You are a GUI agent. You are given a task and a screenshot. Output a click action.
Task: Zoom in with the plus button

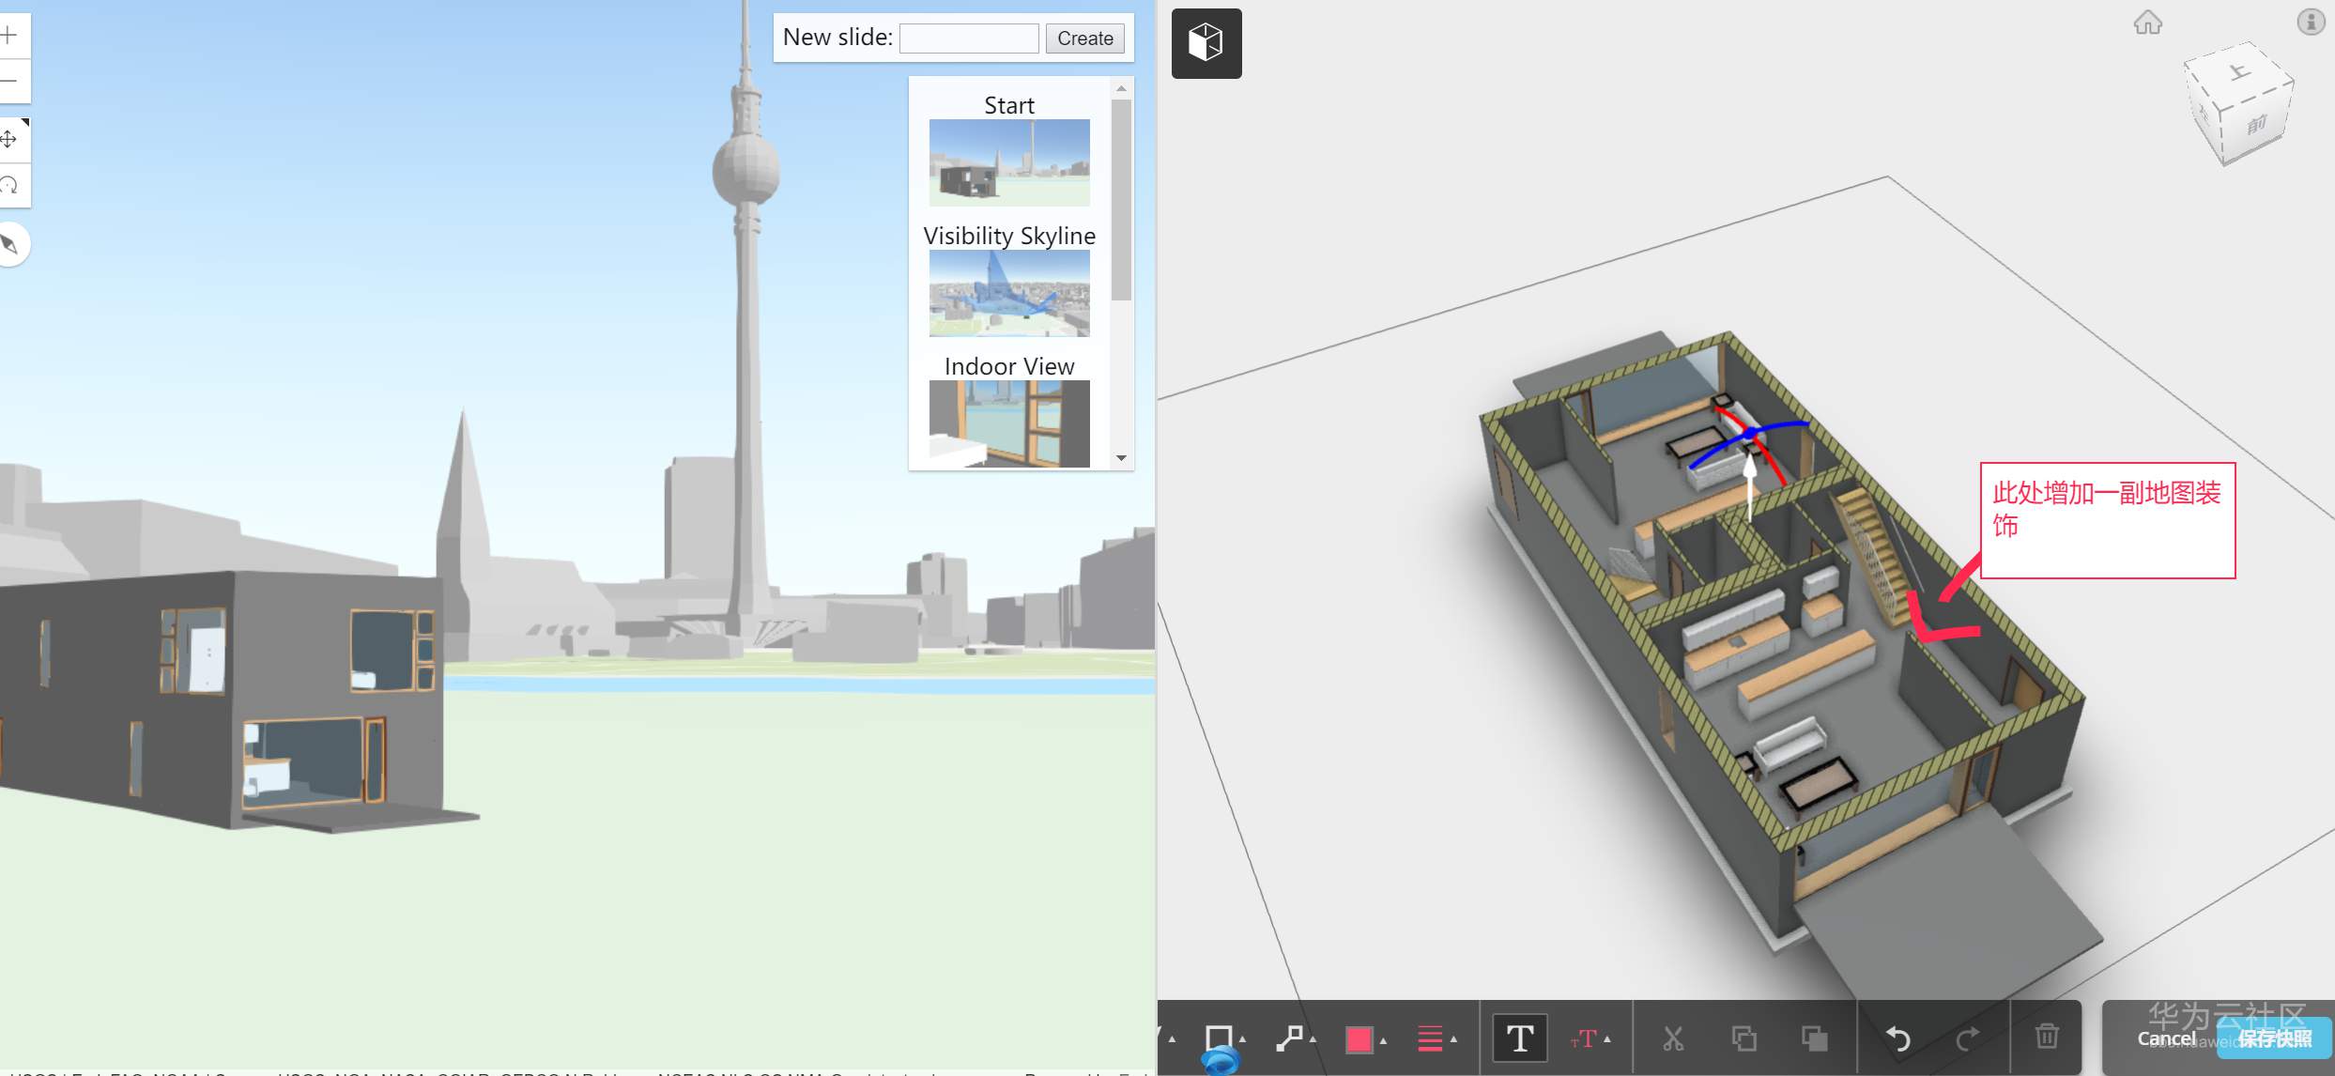click(x=9, y=36)
